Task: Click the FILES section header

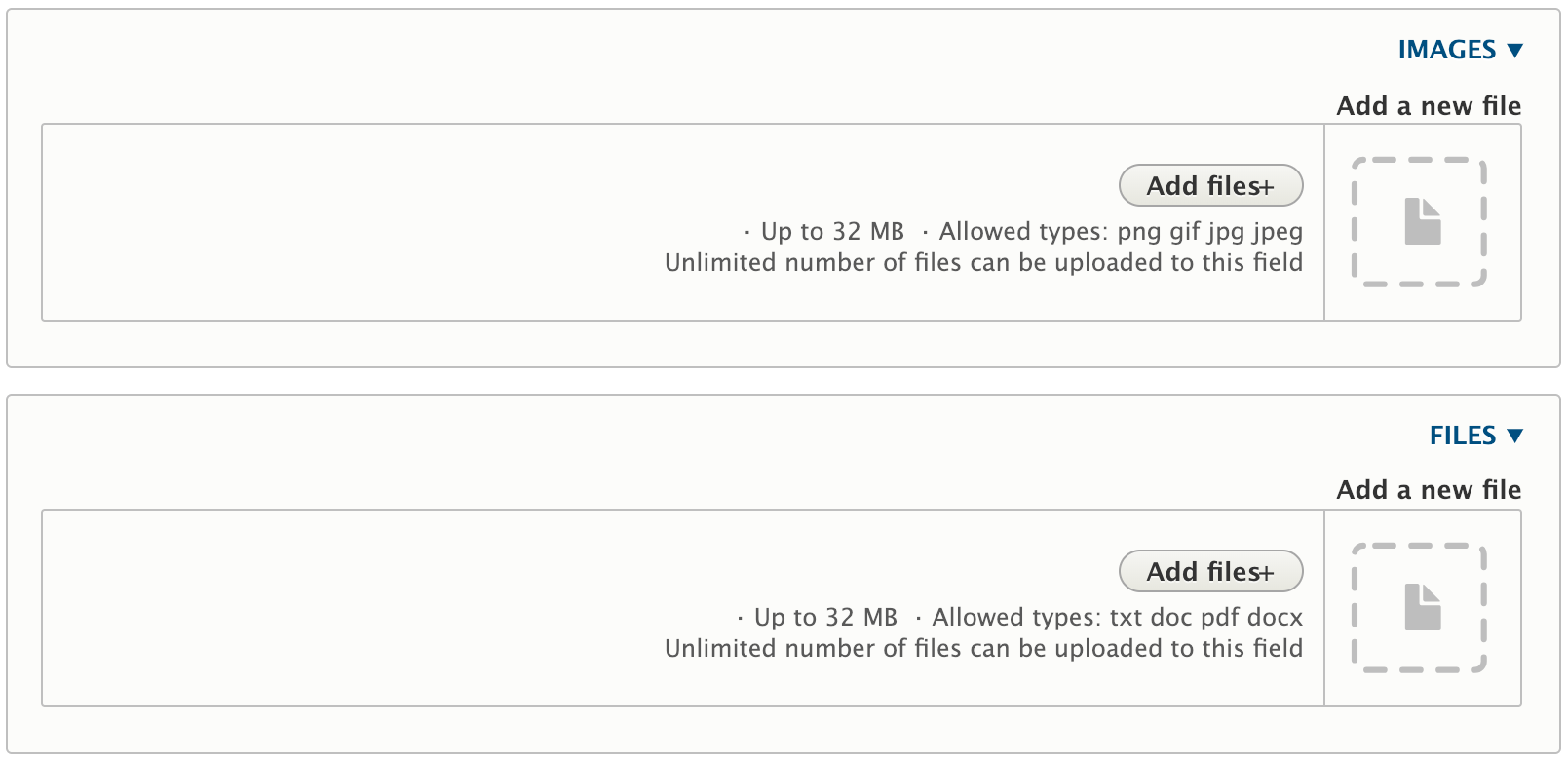Action: [1465, 436]
